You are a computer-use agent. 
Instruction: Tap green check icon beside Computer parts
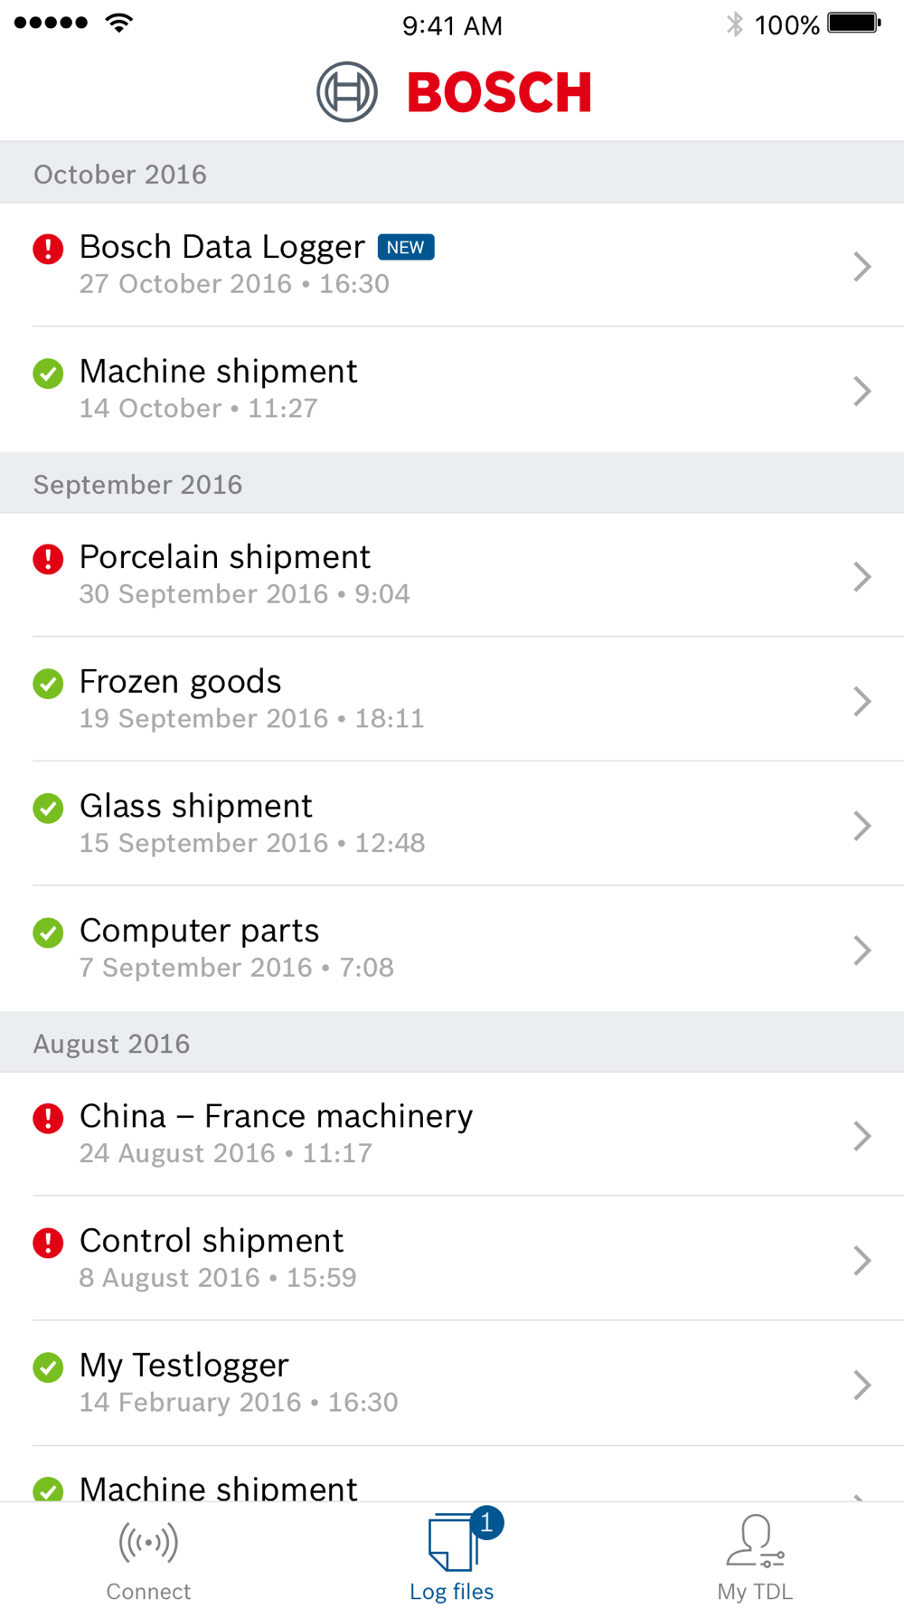point(48,932)
